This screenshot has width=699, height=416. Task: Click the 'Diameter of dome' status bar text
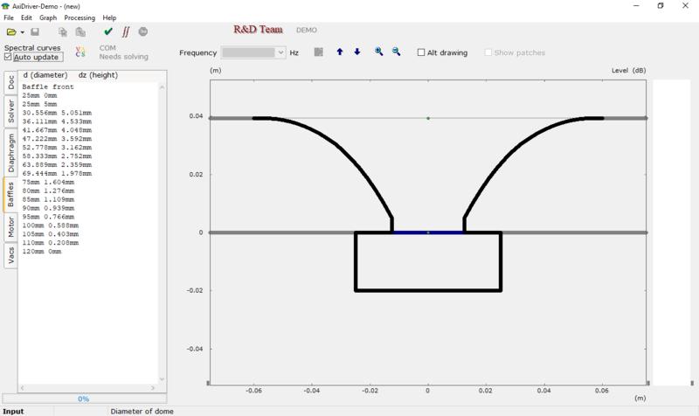tap(142, 411)
